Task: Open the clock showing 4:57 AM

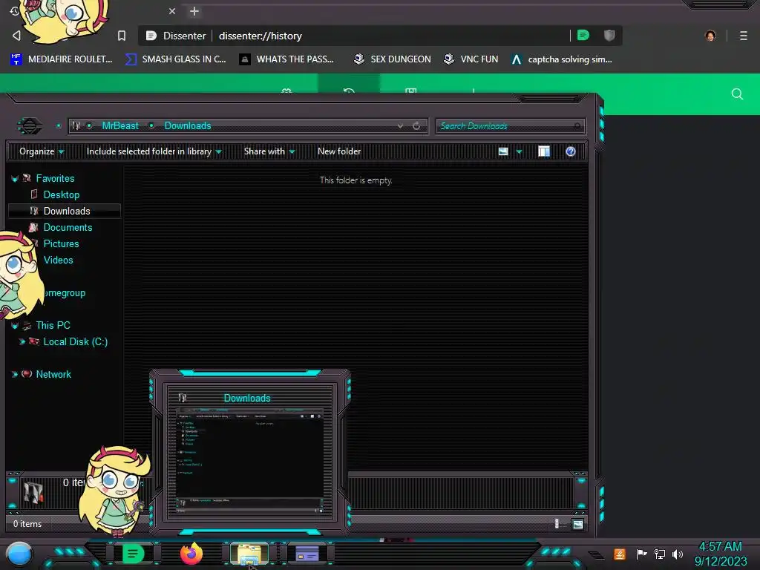Action: tap(720, 554)
